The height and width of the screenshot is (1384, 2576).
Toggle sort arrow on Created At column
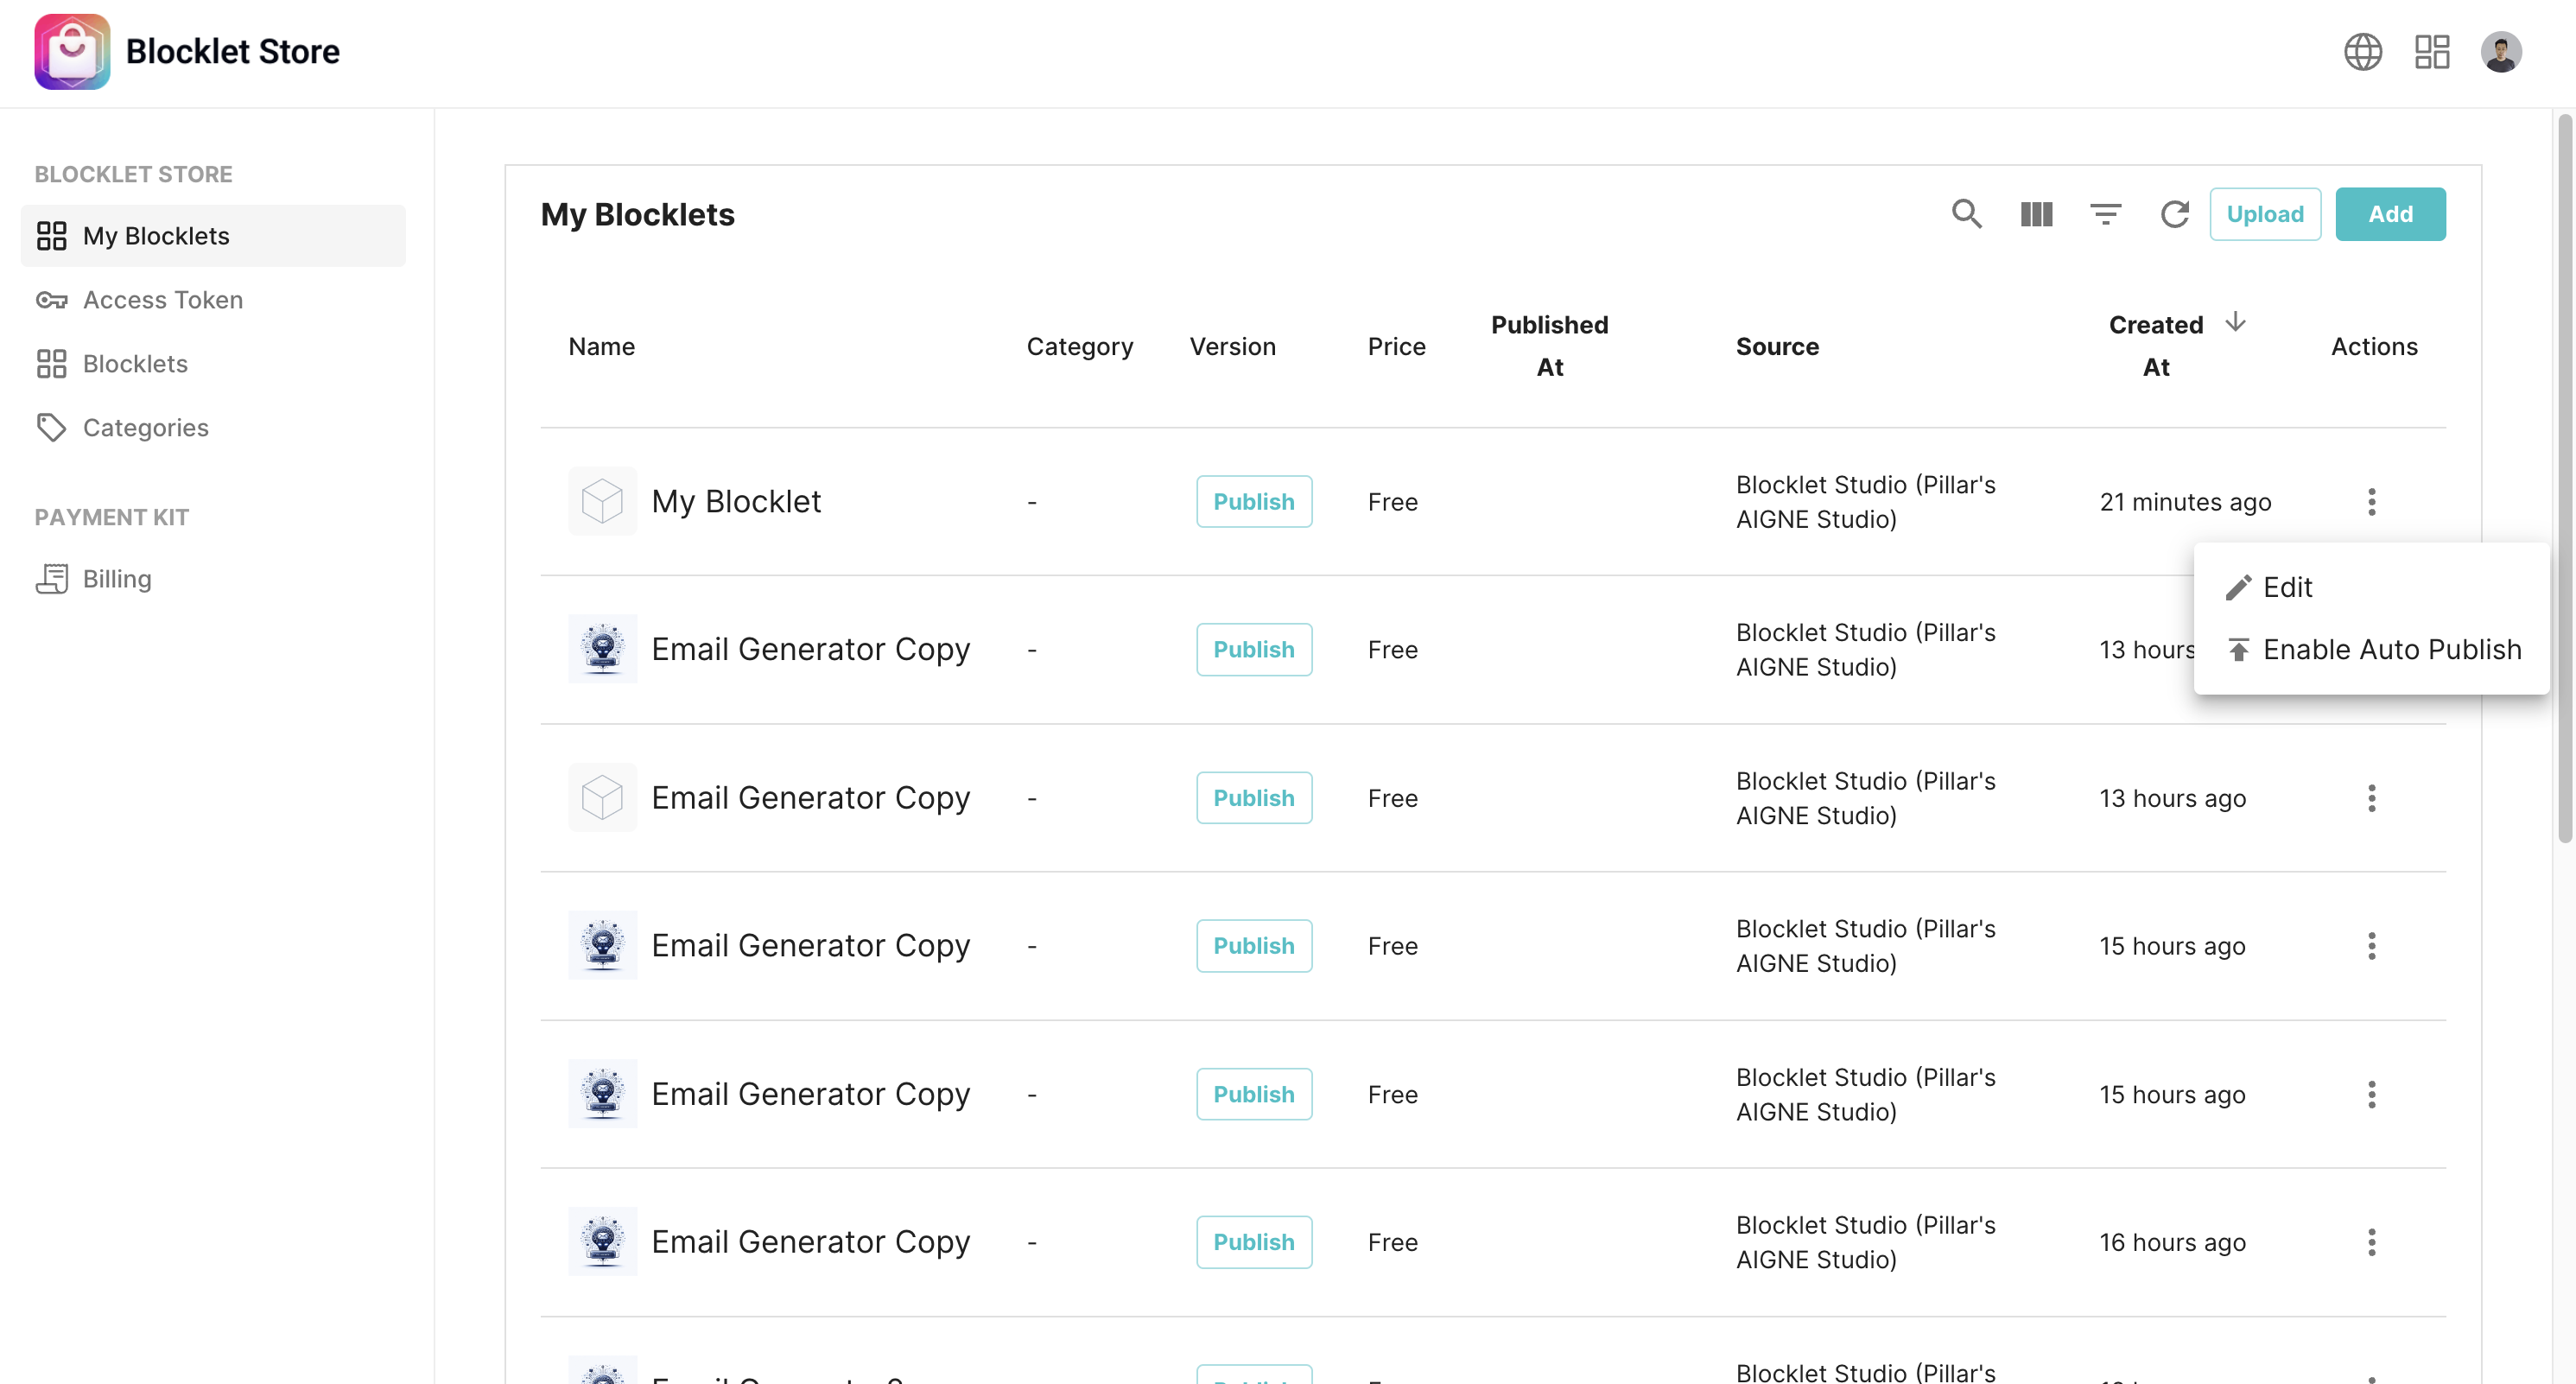pos(2235,322)
